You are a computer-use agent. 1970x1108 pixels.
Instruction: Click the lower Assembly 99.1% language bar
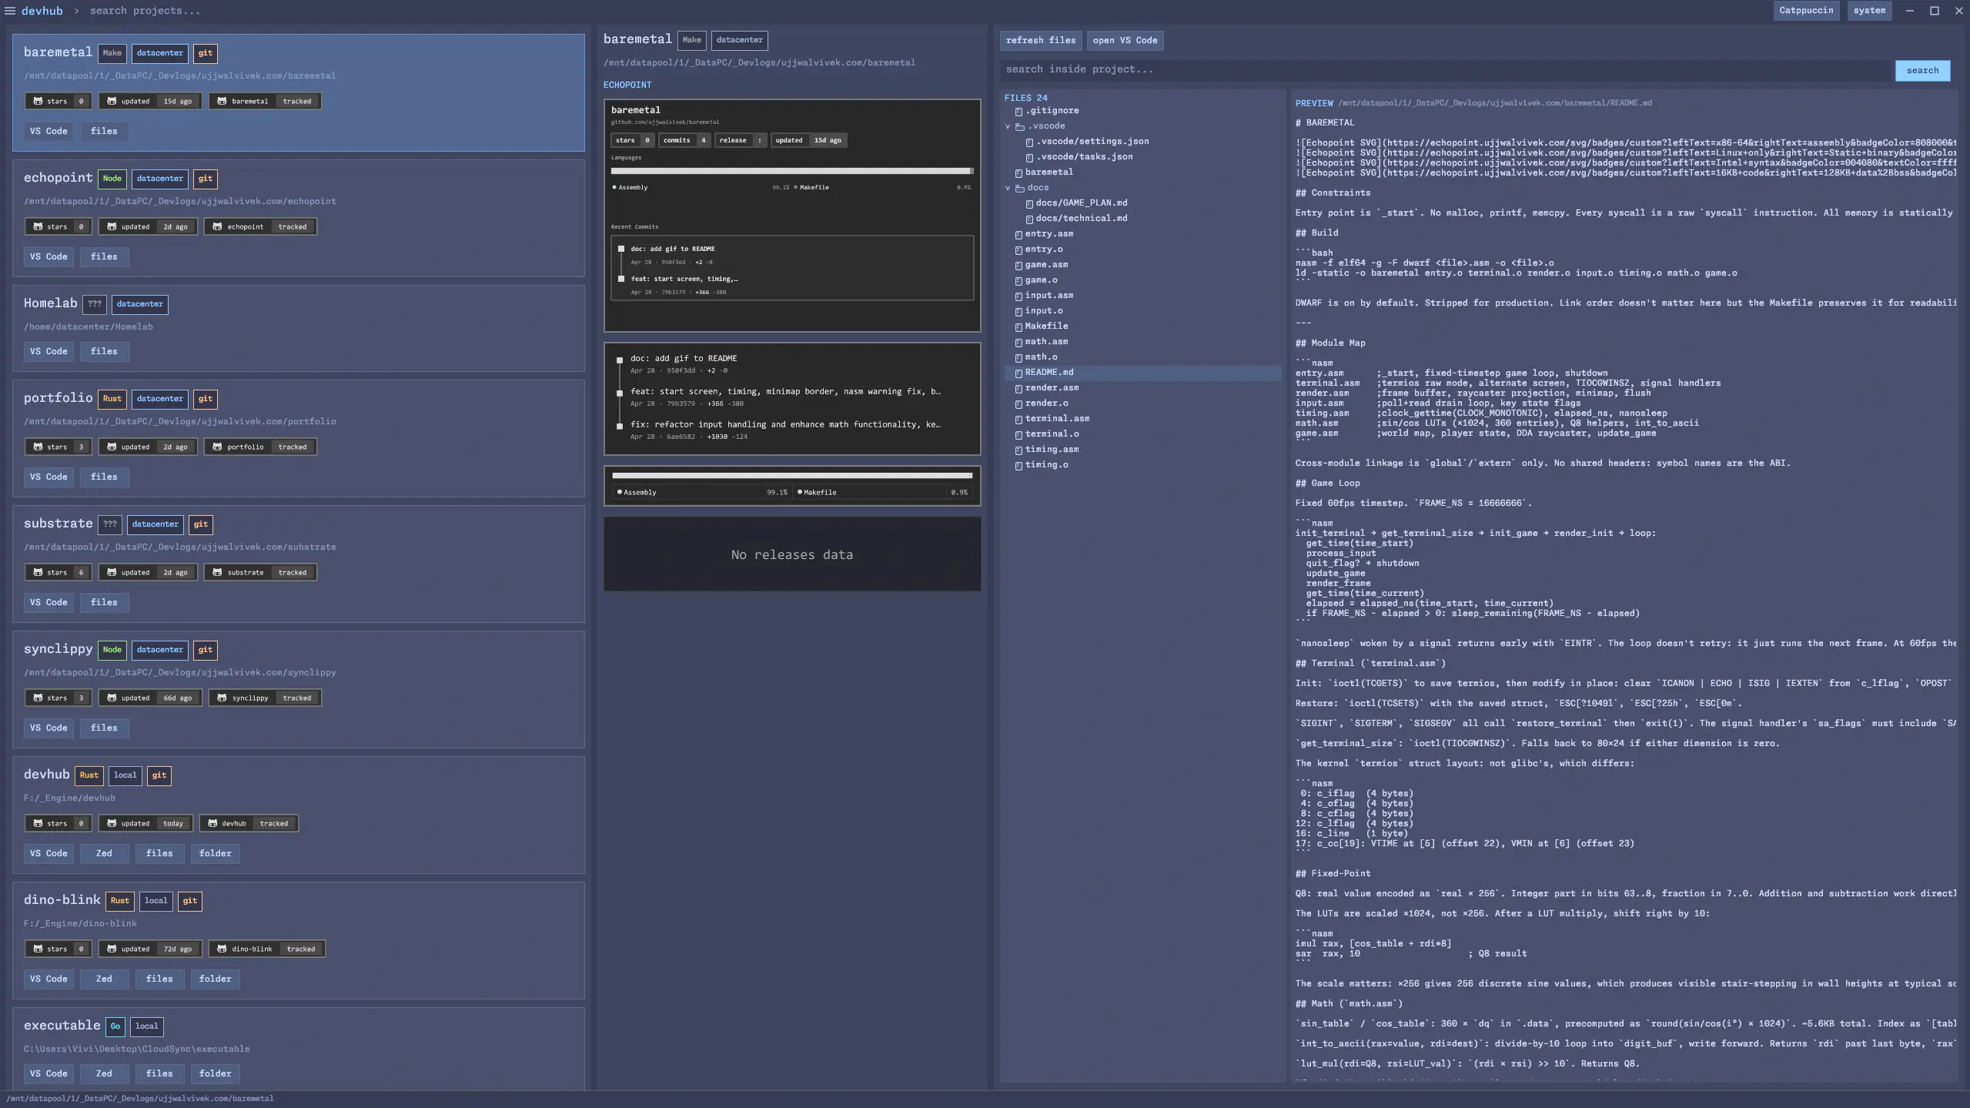click(791, 476)
